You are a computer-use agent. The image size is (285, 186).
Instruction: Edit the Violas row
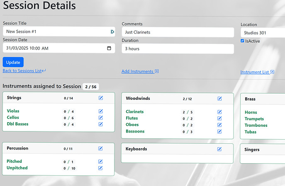pos(101,111)
